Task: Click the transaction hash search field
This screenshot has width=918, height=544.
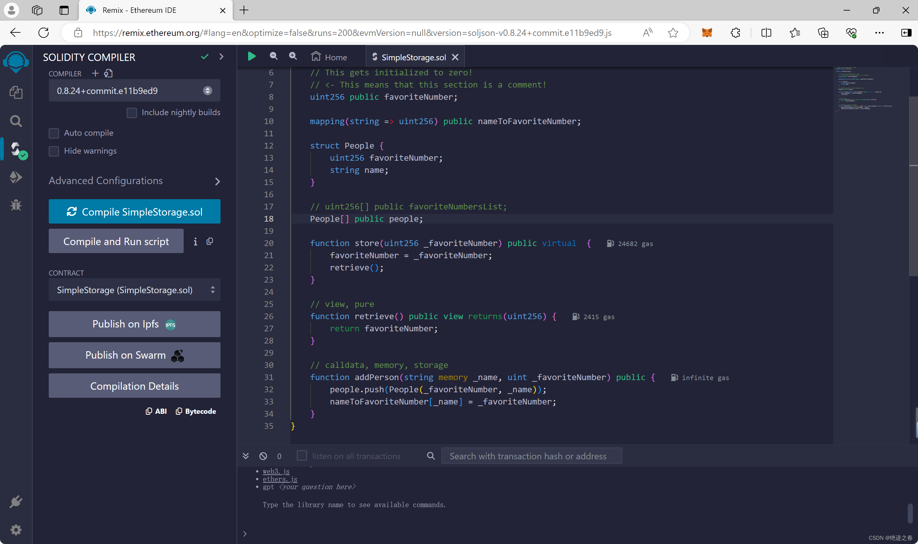Action: [531, 456]
